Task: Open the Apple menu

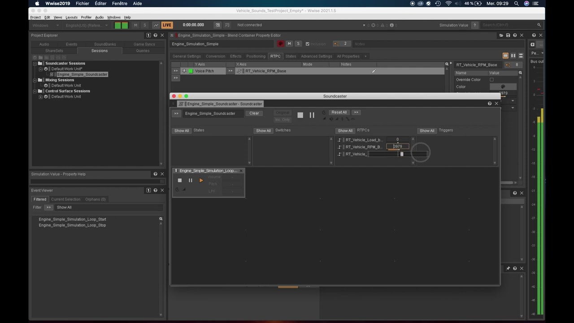Action: [x=37, y=4]
